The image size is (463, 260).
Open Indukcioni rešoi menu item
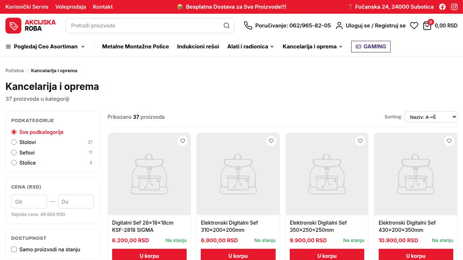198,47
